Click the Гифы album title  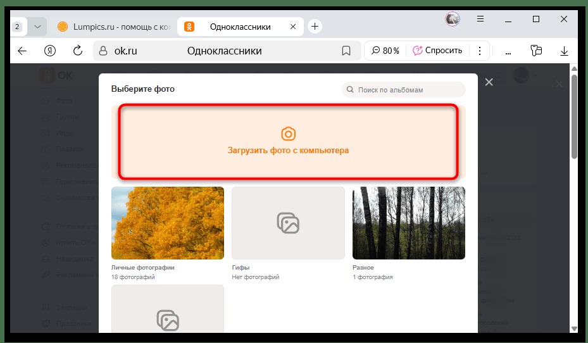pyautogui.click(x=241, y=267)
